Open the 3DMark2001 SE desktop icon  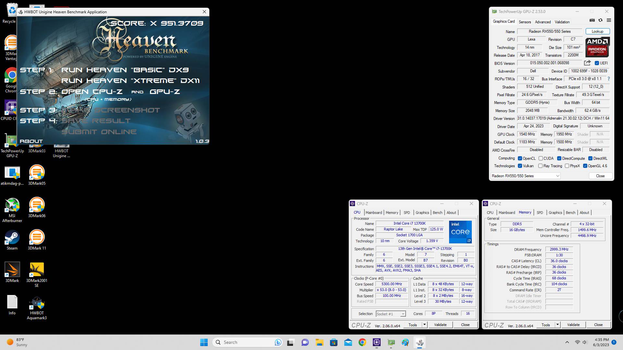pos(37,275)
